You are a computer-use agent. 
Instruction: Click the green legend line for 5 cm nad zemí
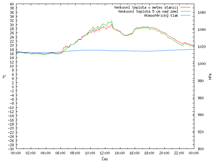(185, 11)
